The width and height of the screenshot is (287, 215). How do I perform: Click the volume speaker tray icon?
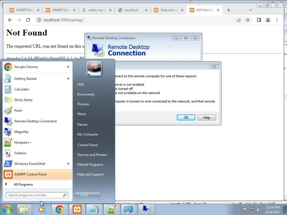point(259,210)
